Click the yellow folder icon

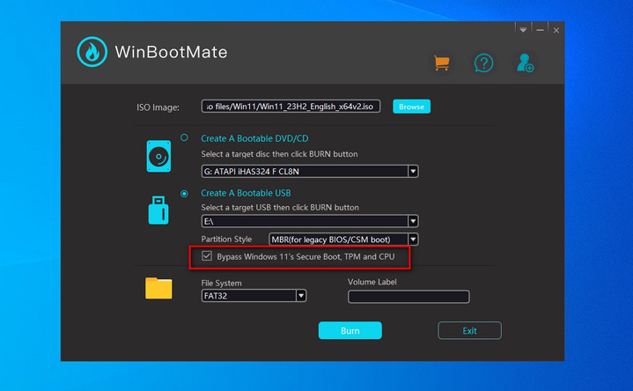[158, 288]
